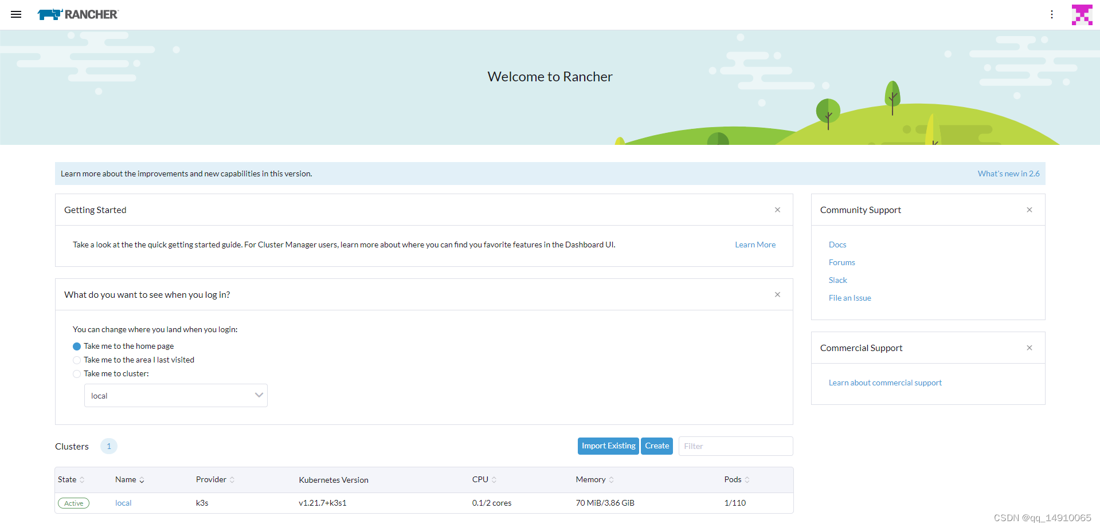1100x528 pixels.
Task: Select 'Take me to the area I last visited'
Action: (x=77, y=360)
